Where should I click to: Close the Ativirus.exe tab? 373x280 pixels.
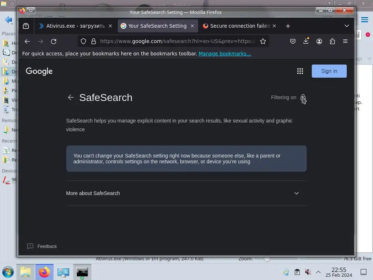point(110,26)
